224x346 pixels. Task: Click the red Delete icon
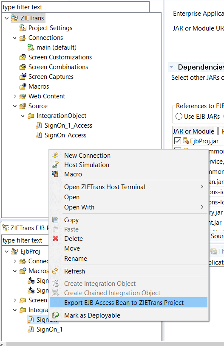point(56,239)
